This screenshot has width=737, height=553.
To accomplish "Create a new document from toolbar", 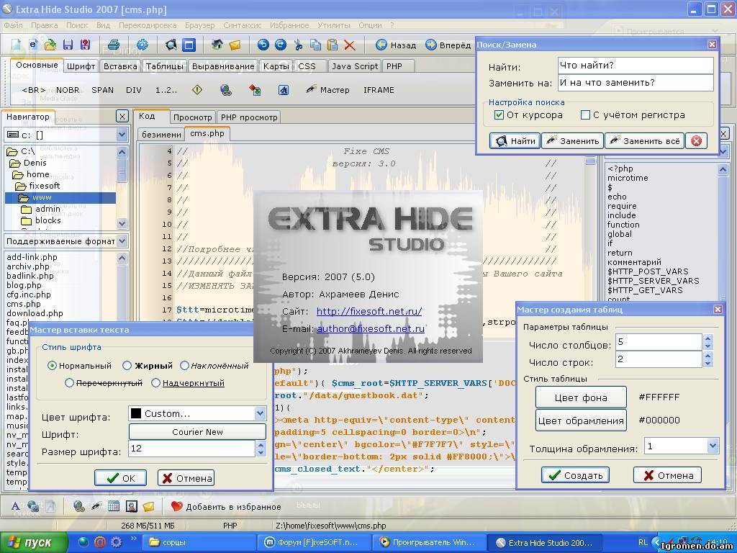I will 17,45.
